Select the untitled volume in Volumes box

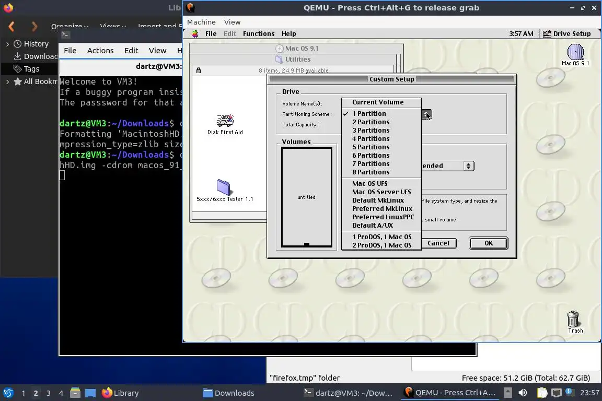tap(306, 197)
